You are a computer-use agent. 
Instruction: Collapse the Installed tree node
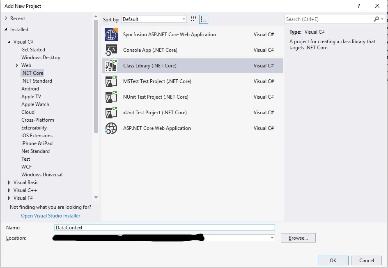pos(6,29)
